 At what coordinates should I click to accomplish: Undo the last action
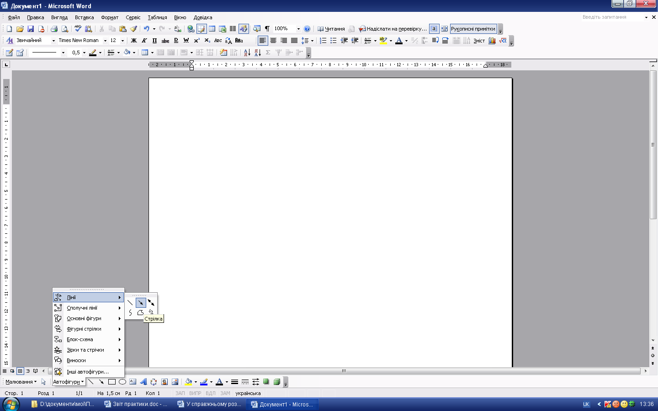tap(146, 29)
